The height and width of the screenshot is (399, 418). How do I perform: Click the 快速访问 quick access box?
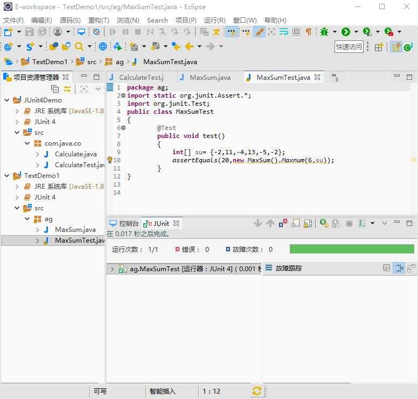(349, 47)
